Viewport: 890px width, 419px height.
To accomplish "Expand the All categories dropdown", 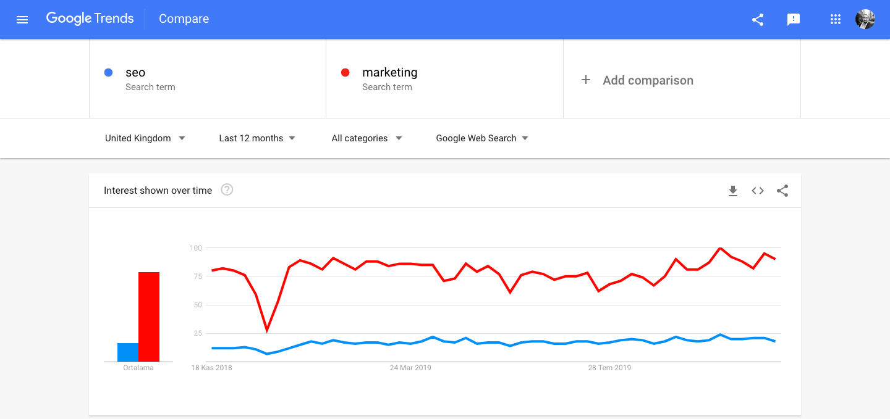I will click(367, 138).
